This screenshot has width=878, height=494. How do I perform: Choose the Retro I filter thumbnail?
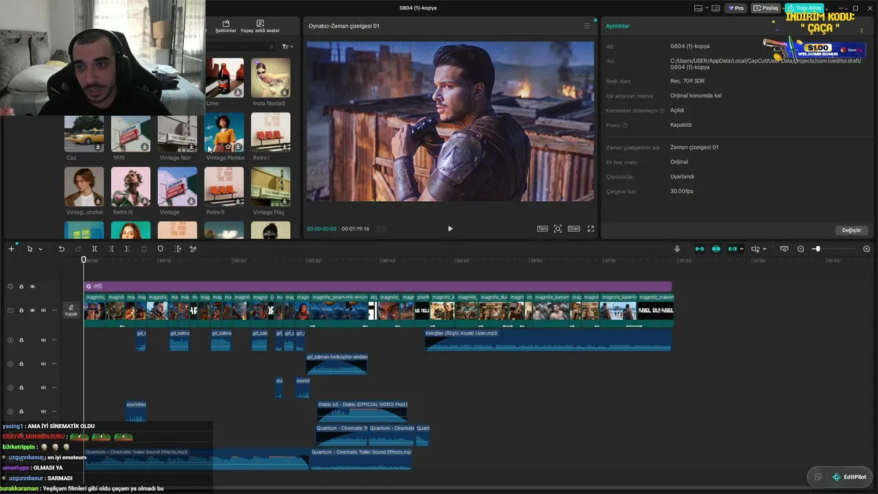click(x=270, y=132)
